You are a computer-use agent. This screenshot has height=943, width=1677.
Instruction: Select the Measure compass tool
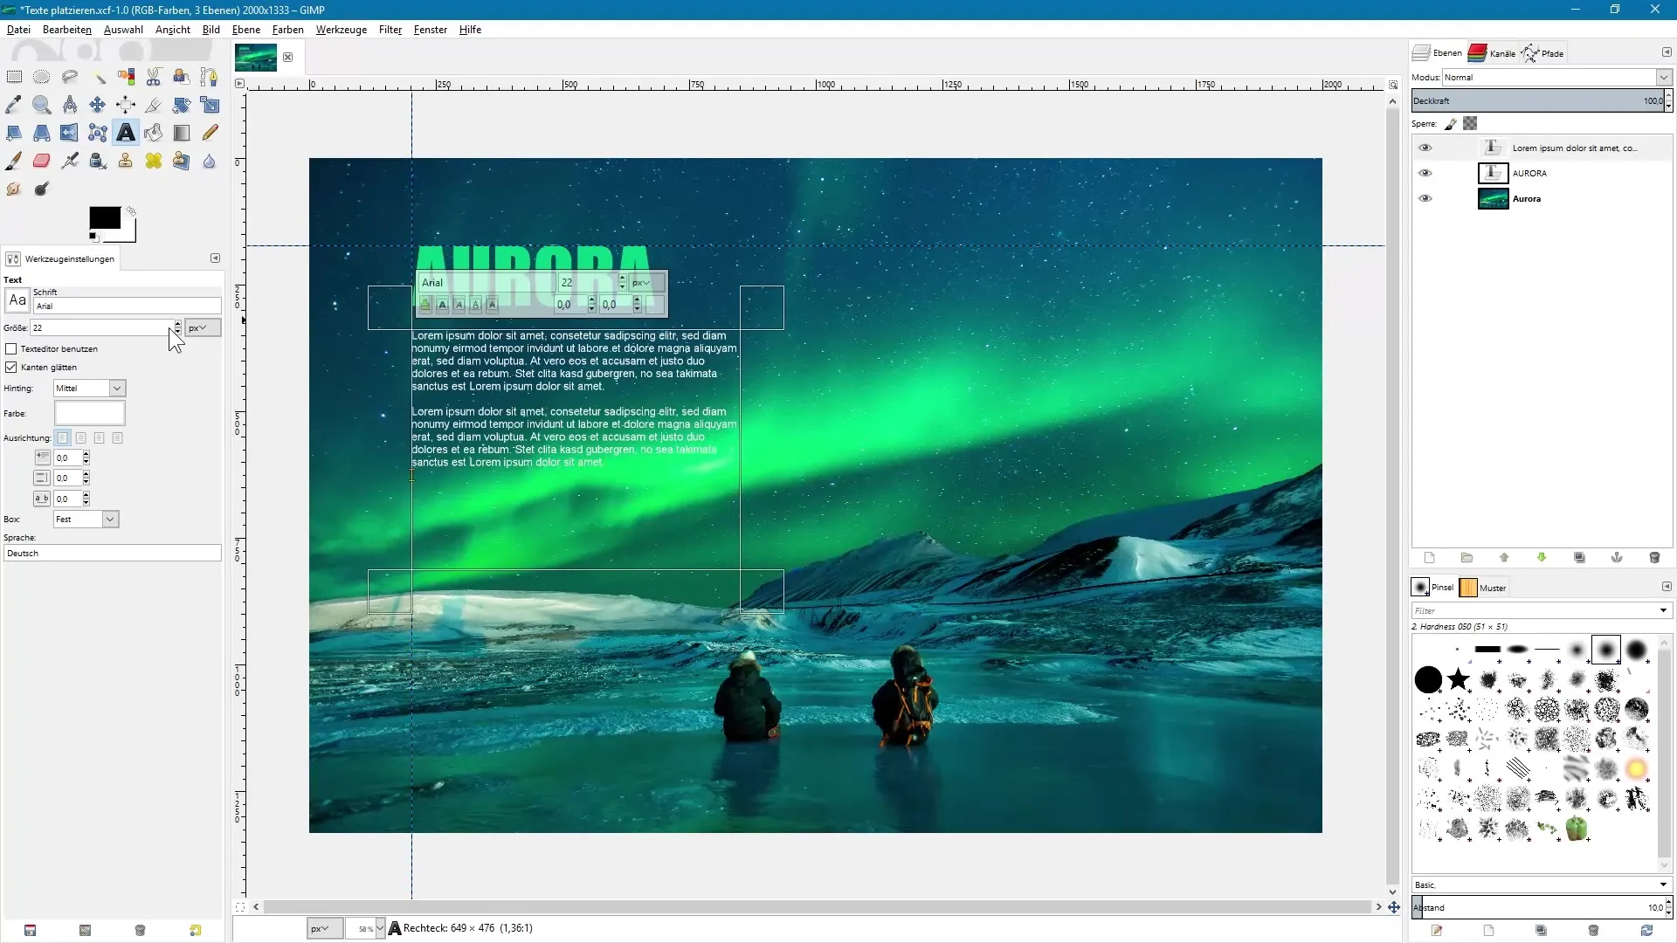tap(70, 105)
